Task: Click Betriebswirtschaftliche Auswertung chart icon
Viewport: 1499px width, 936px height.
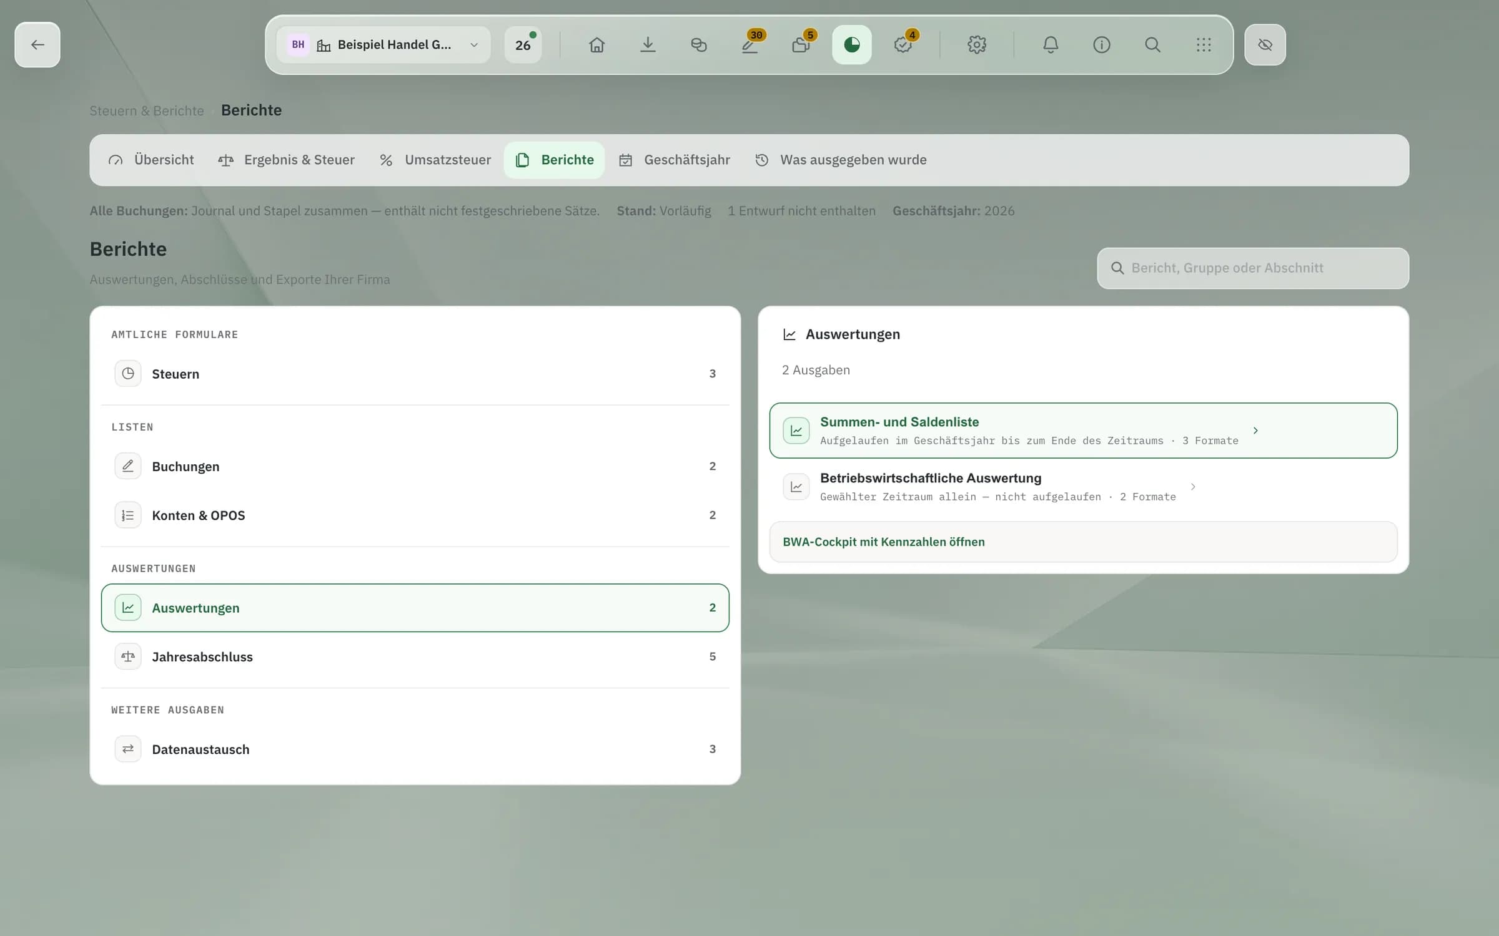Action: (x=796, y=487)
